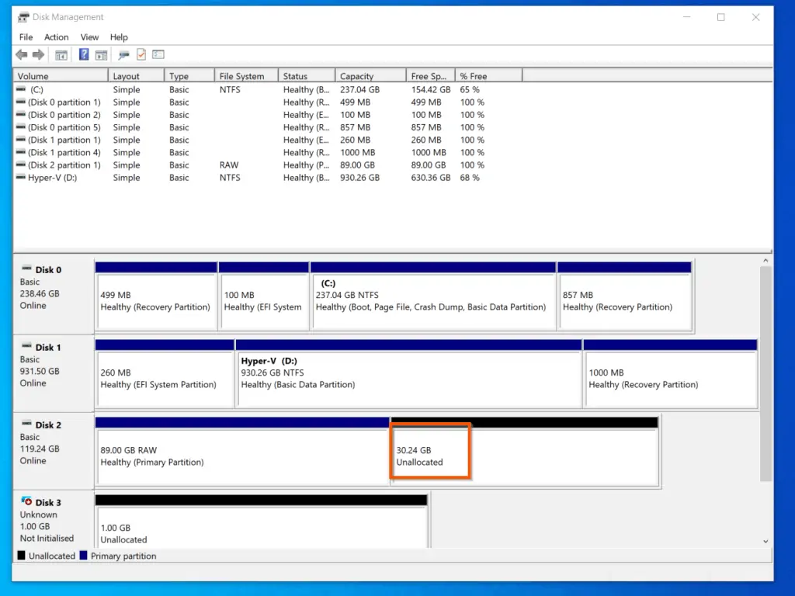Viewport: 795px width, 596px height.
Task: Click the black Unallocated legend swatch
Action: tap(21, 555)
